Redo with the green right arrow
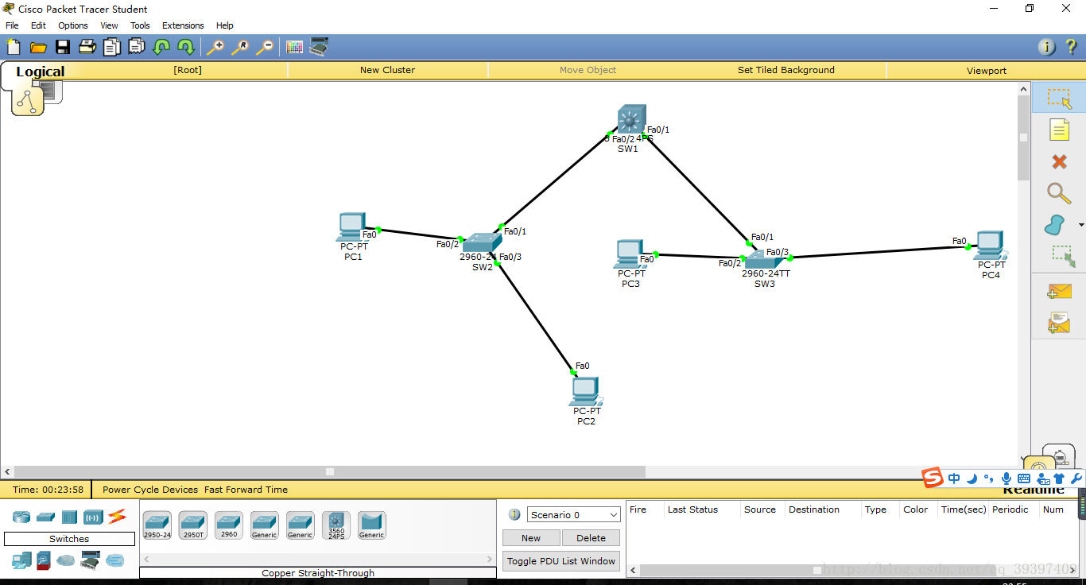The width and height of the screenshot is (1086, 585). pos(185,47)
